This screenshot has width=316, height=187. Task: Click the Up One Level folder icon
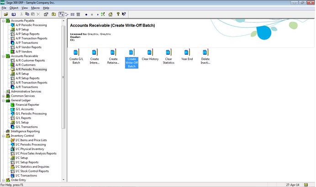pyautogui.click(x=53, y=14)
